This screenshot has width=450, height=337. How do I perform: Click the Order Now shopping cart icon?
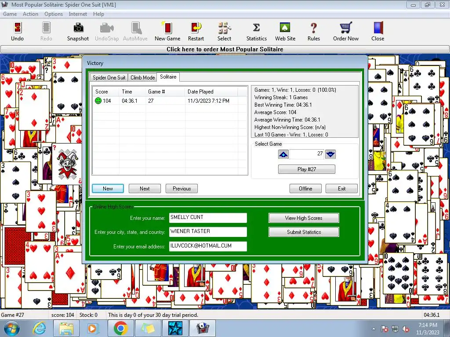tap(346, 31)
